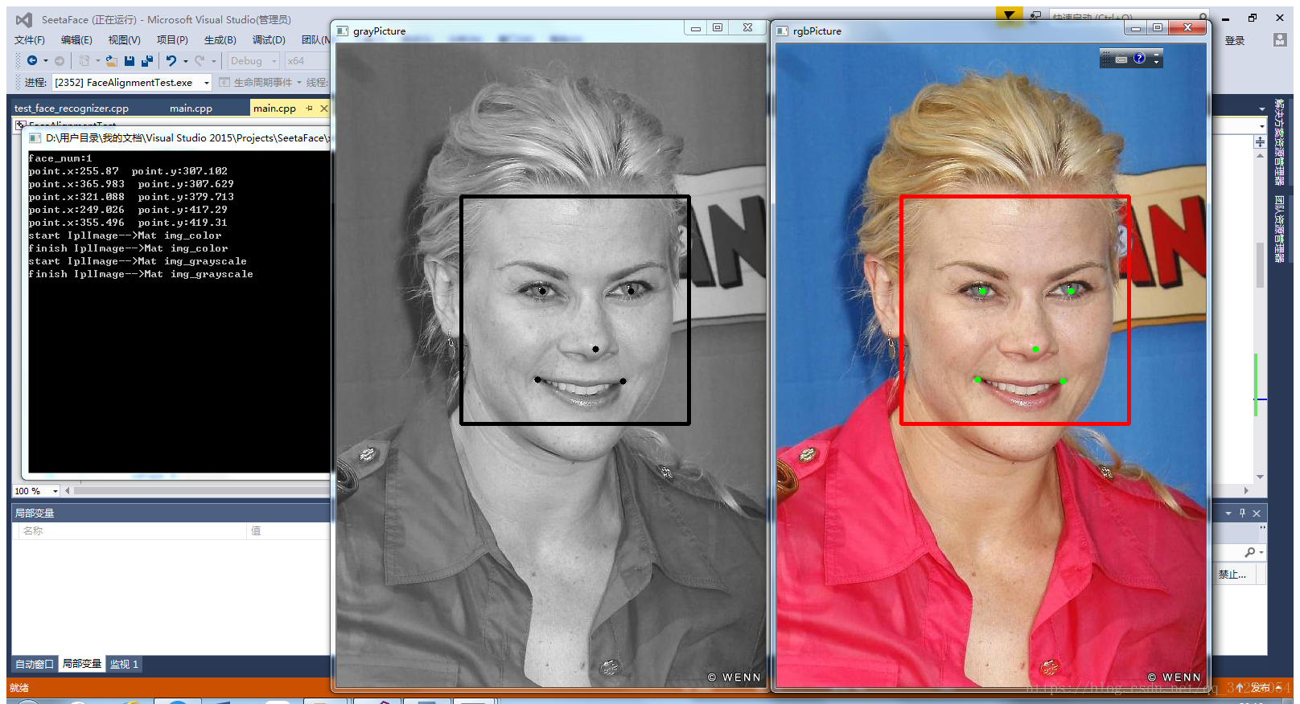The width and height of the screenshot is (1300, 704).
Task: Open the editor member navigation dropdown
Action: pos(1262,126)
